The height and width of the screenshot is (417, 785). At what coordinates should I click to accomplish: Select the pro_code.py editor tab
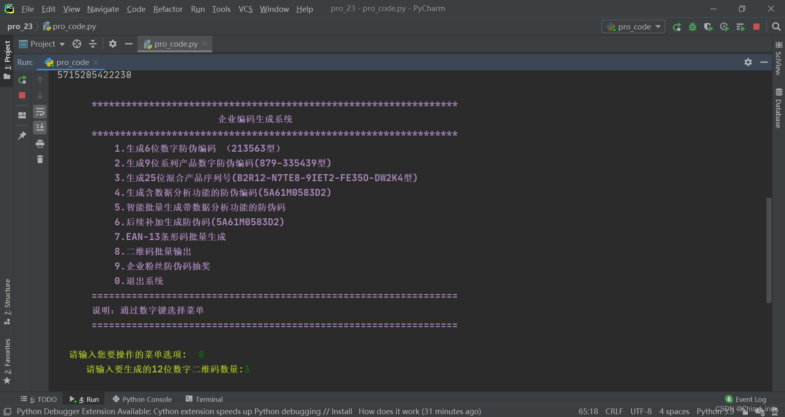175,44
